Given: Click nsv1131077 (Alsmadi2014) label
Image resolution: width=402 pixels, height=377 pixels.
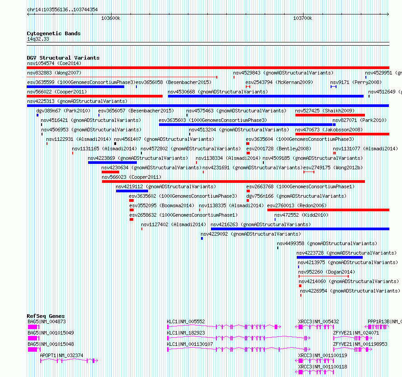Looking at the screenshot, I should pyautogui.click(x=365, y=149).
